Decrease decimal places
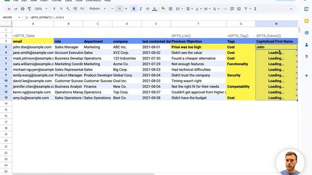312x175 pixels. tap(68, 9)
